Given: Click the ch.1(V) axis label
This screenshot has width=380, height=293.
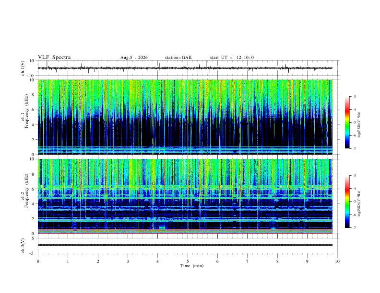Looking at the screenshot, I should [x=23, y=68].
